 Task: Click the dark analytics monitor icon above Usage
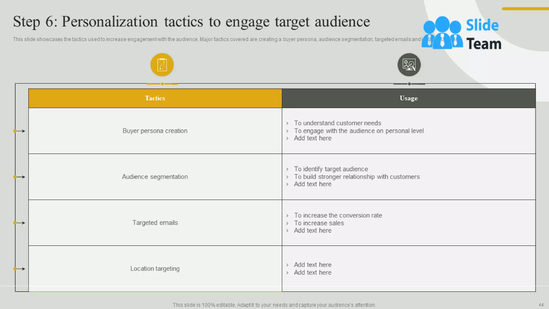[409, 65]
